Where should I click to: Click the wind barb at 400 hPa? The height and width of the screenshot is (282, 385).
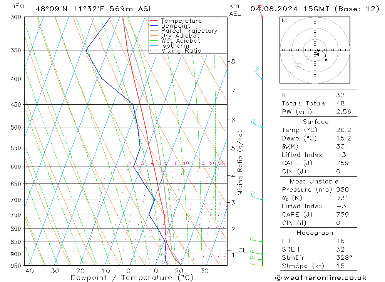pyautogui.click(x=258, y=73)
